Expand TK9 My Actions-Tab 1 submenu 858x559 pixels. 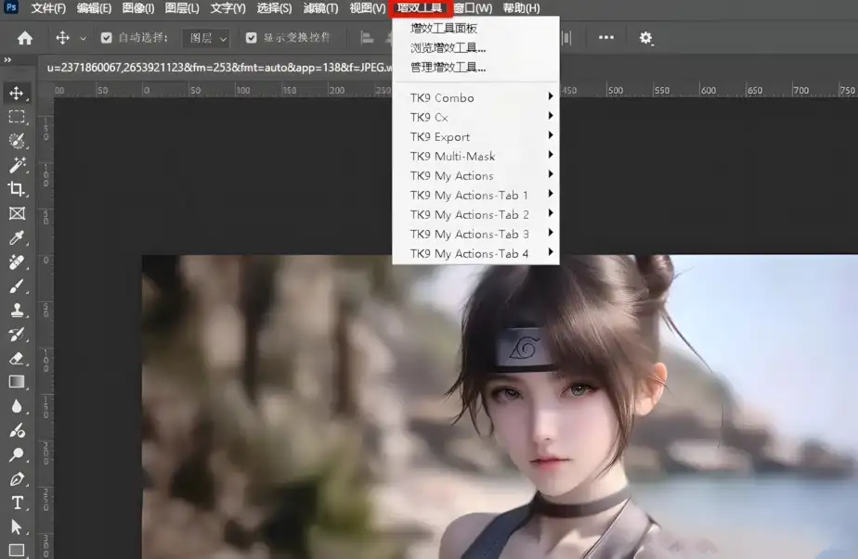point(475,195)
